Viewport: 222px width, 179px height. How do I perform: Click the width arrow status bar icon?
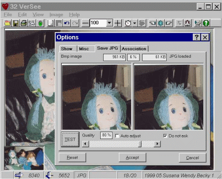pos(19,176)
